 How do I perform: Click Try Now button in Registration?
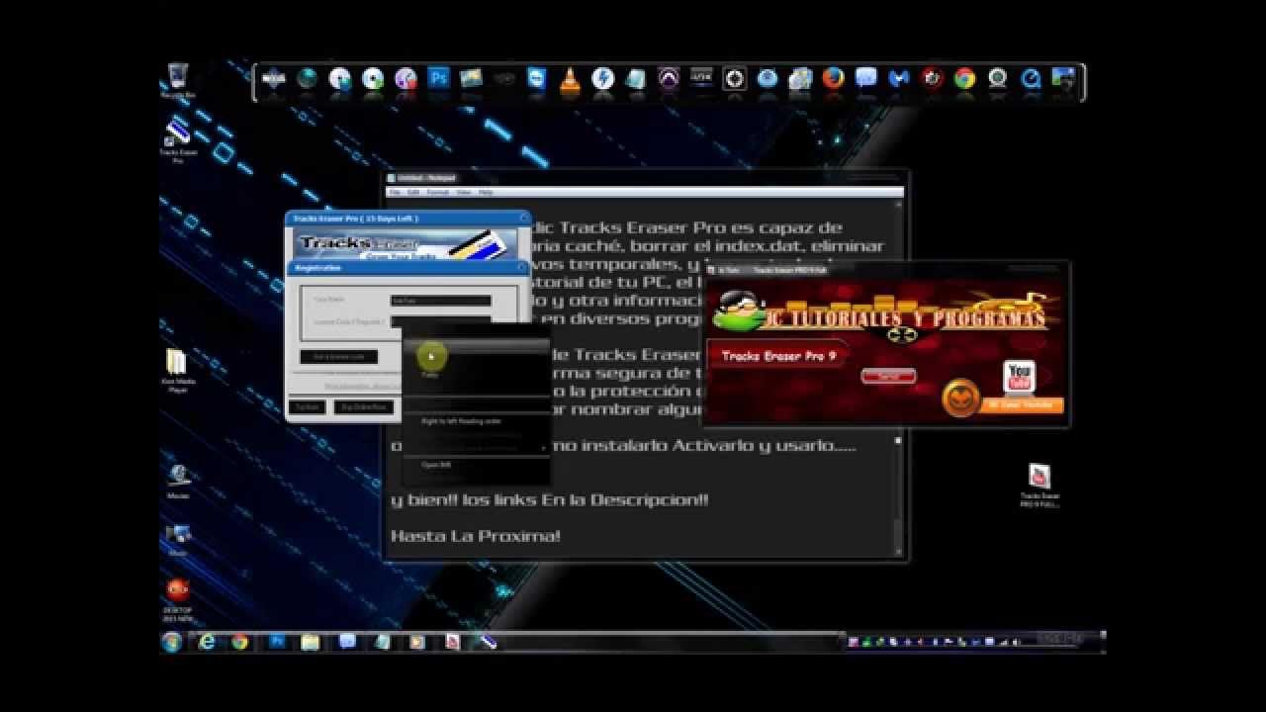coord(307,406)
